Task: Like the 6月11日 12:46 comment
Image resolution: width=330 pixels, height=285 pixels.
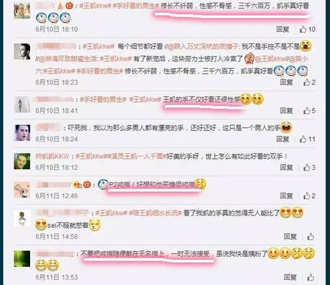Action: [310, 196]
